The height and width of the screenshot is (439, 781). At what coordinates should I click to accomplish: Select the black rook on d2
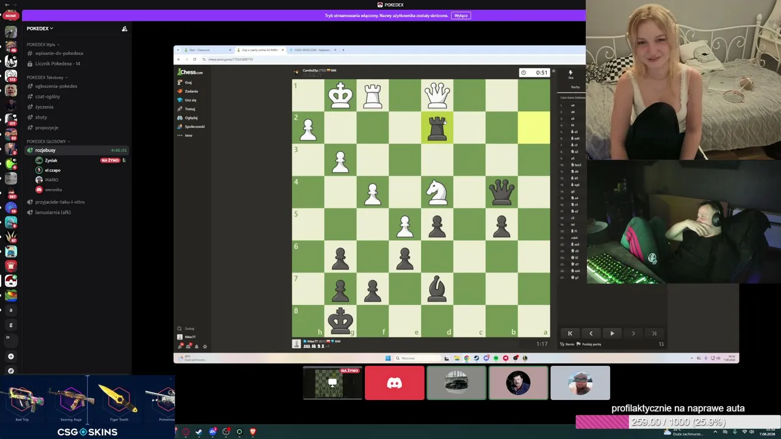click(437, 128)
